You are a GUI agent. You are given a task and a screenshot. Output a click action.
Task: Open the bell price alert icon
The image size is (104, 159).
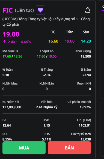[88, 10]
